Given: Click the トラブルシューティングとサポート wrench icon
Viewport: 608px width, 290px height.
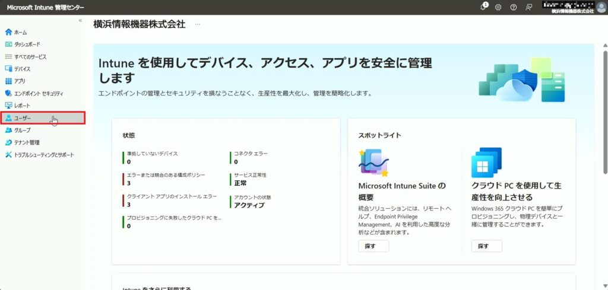Looking at the screenshot, I should click(8, 155).
